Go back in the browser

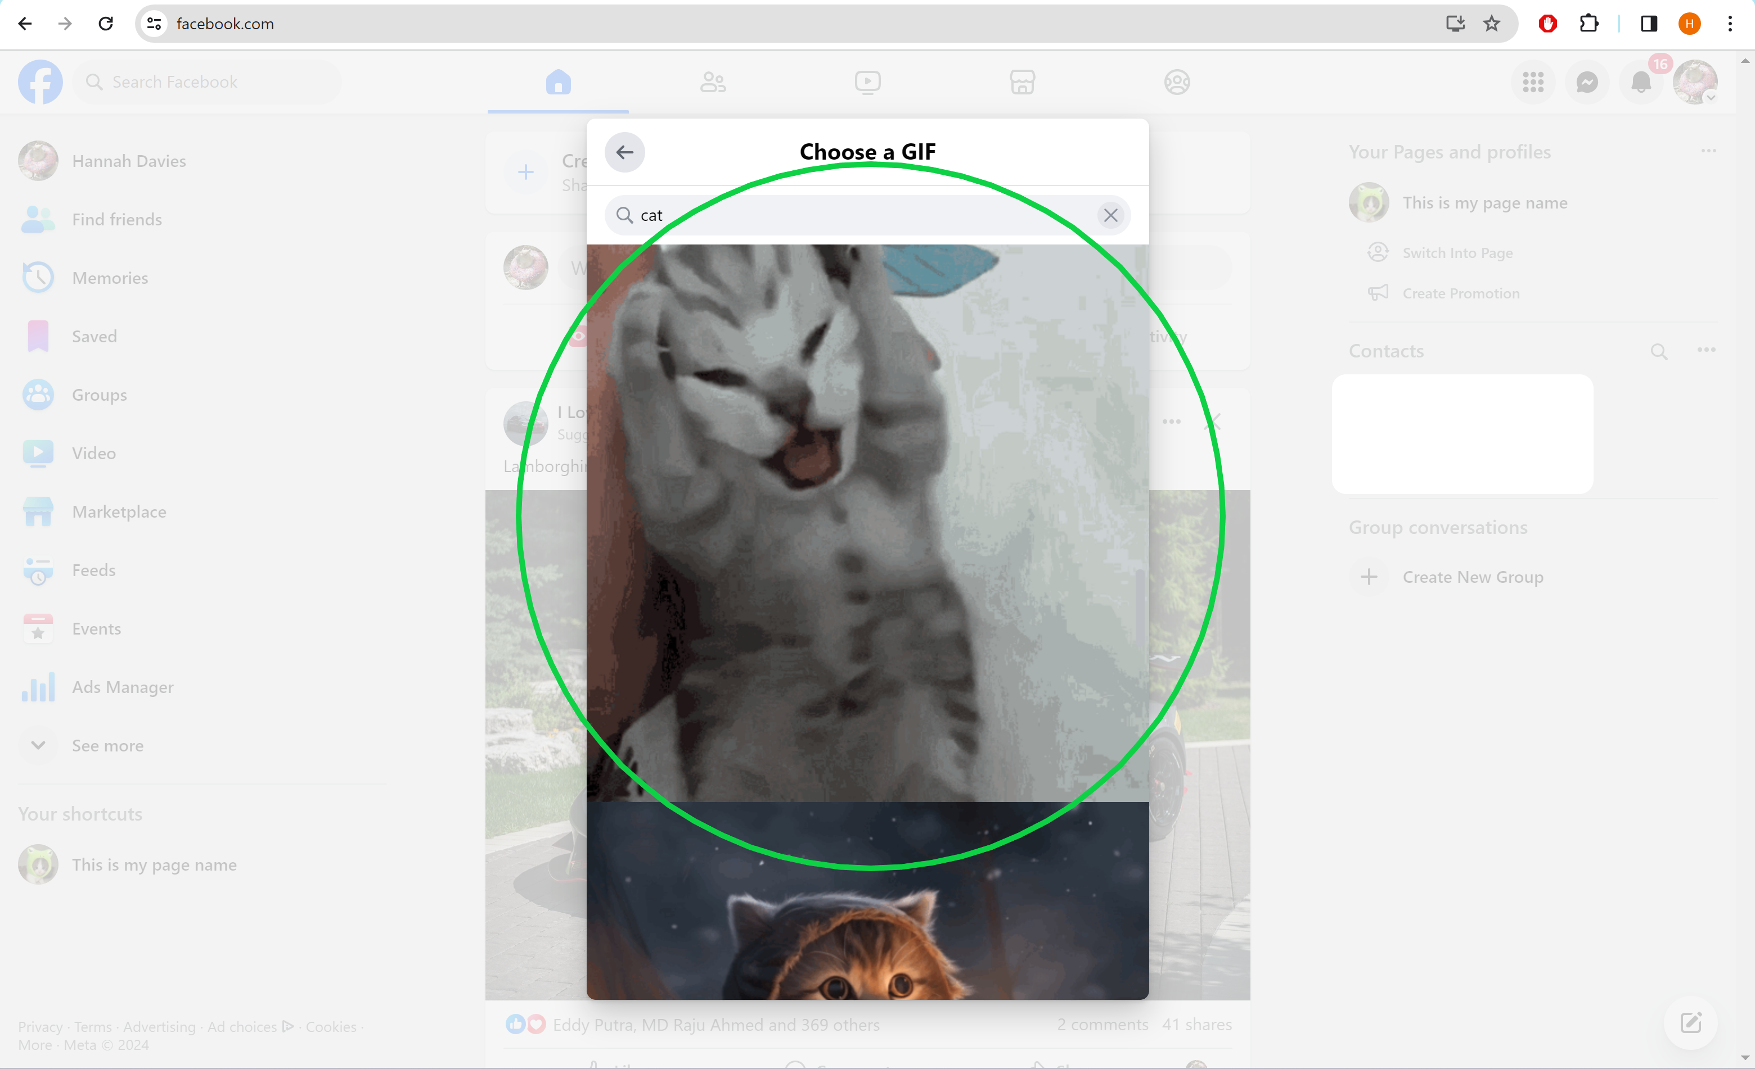click(25, 24)
